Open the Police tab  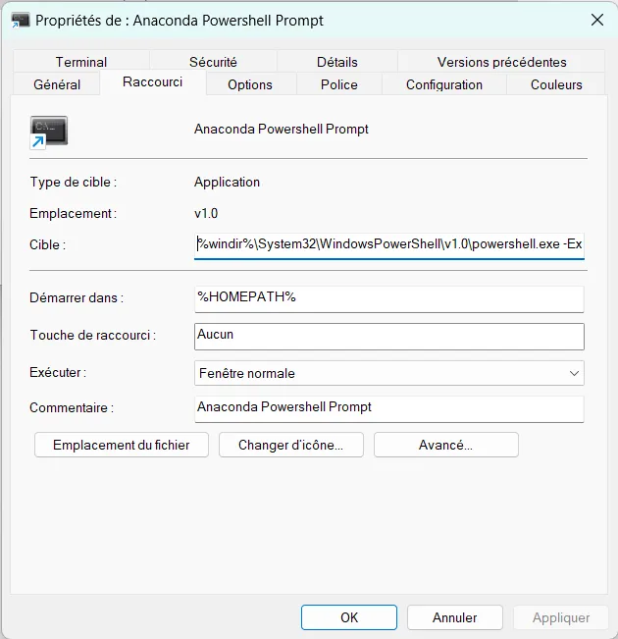click(339, 84)
